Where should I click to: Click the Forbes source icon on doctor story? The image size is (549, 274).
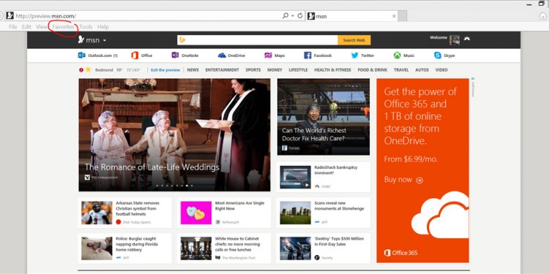(x=285, y=148)
